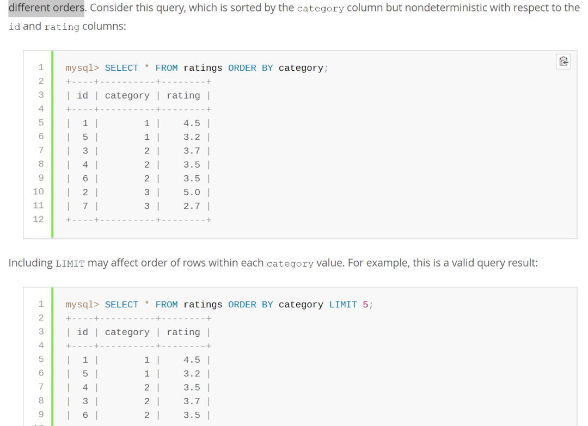Click the inline "LIMIT" code in middle paragraph
The height and width of the screenshot is (426, 588).
pyautogui.click(x=70, y=264)
